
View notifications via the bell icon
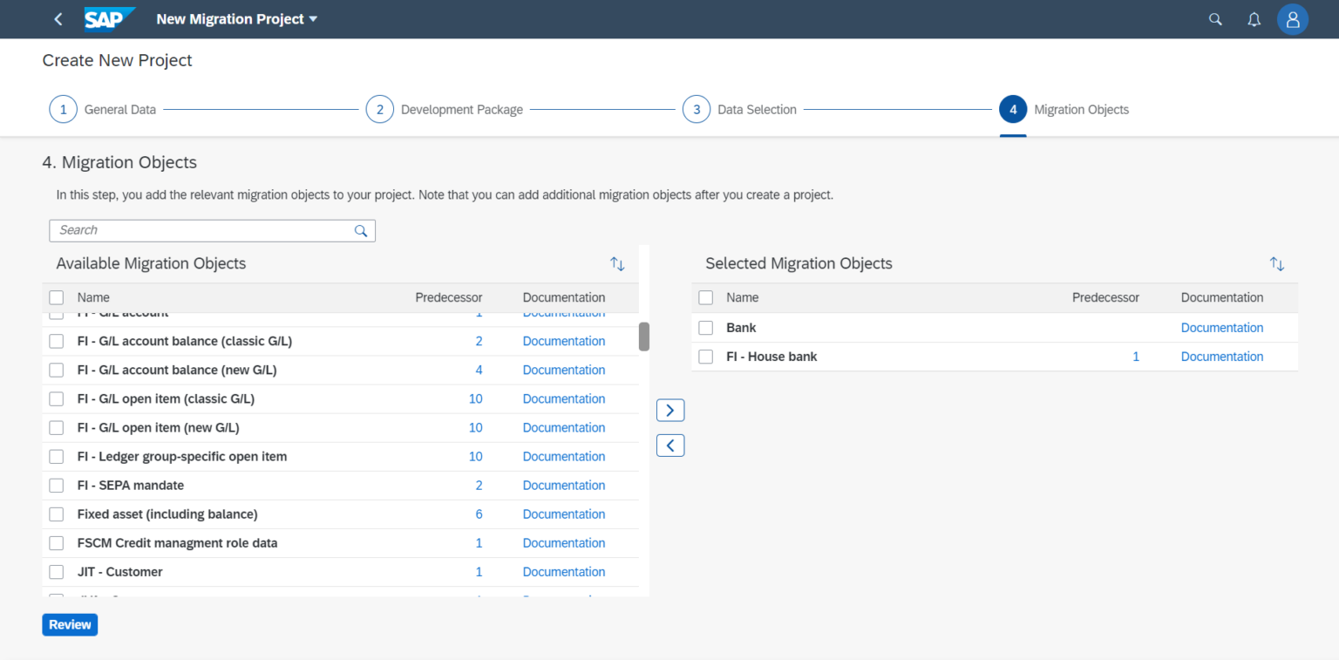pos(1254,18)
